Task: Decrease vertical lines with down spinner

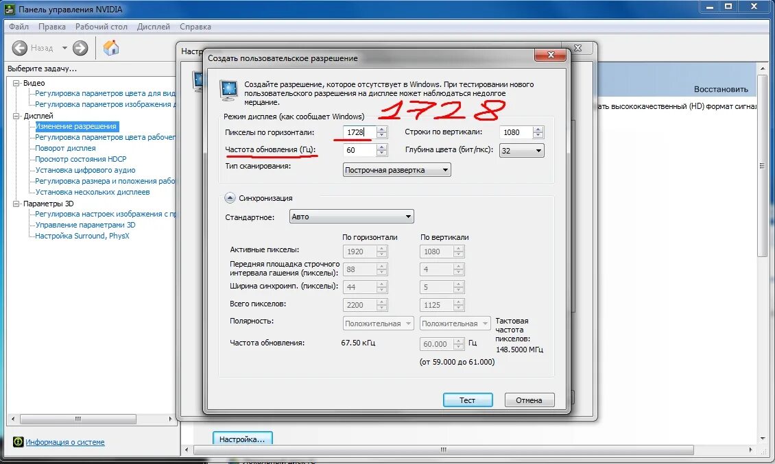Action: (538, 136)
